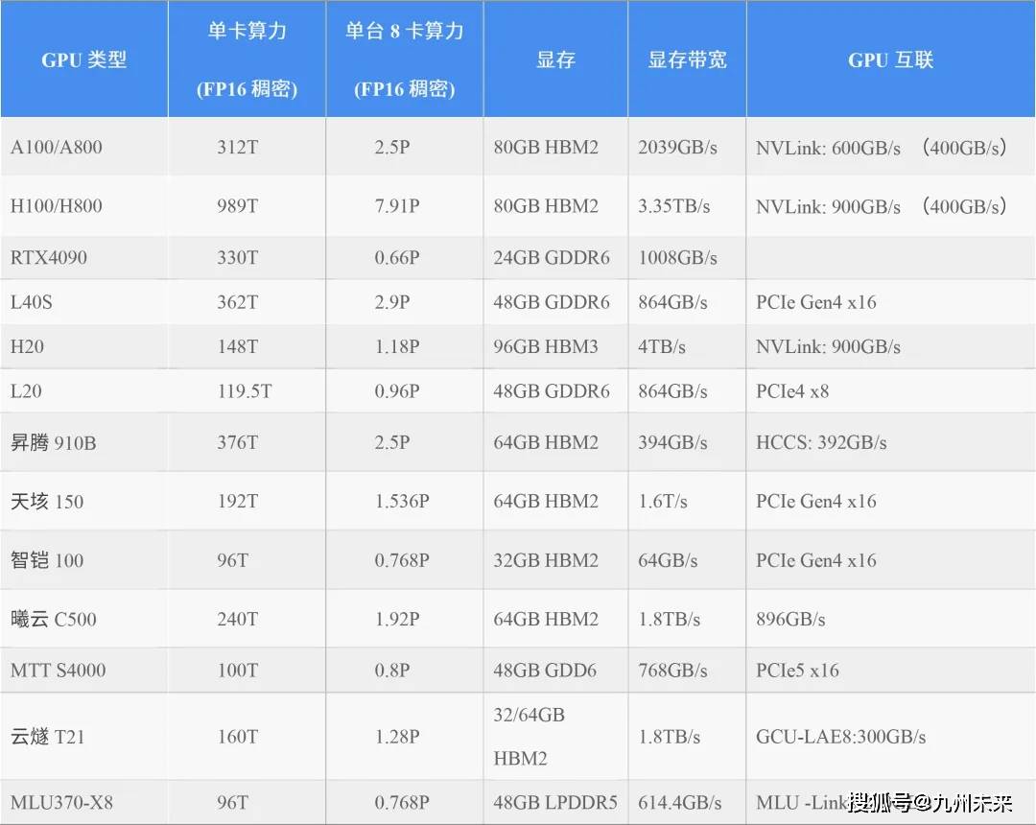1036x825 pixels.
Task: Click the '48GB LPDDR5' memory cell
Action: coord(555,802)
